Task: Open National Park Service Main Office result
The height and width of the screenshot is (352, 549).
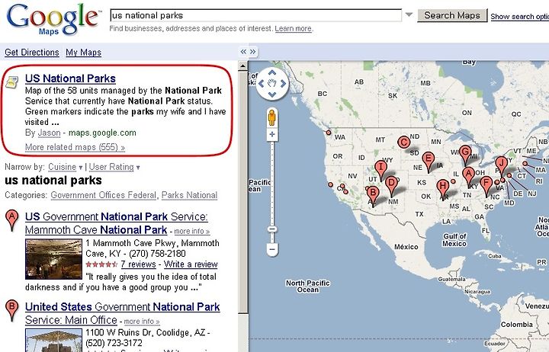Action: (122, 313)
